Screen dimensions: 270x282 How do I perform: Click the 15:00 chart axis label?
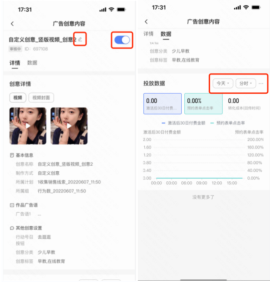pos(232,183)
